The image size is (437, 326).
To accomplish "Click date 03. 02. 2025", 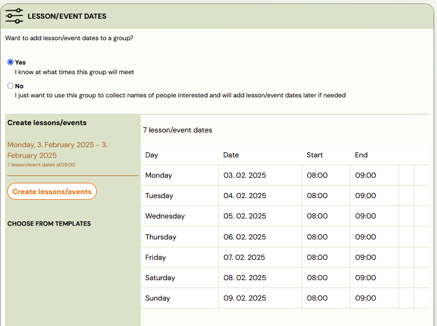I will tap(245, 175).
